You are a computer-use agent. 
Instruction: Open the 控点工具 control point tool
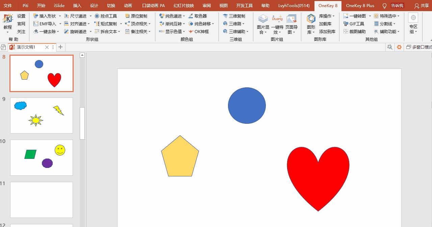click(x=106, y=16)
